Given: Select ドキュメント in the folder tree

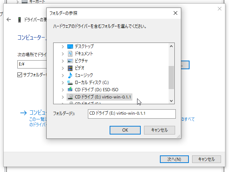Looking at the screenshot, I should (x=84, y=54).
